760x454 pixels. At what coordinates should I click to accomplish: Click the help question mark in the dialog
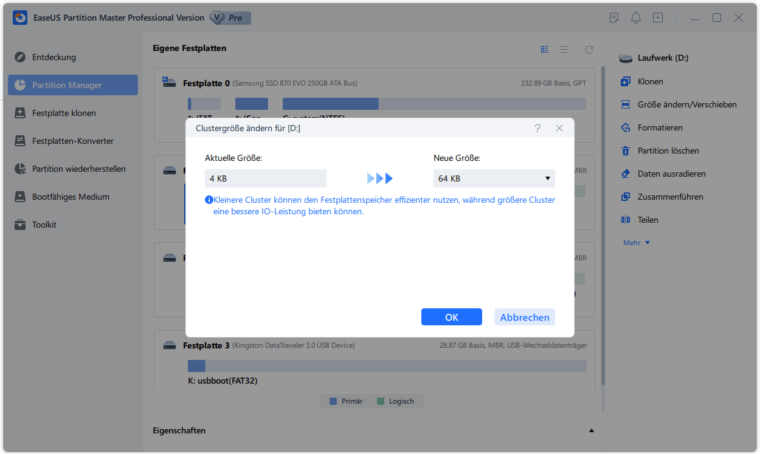click(537, 128)
